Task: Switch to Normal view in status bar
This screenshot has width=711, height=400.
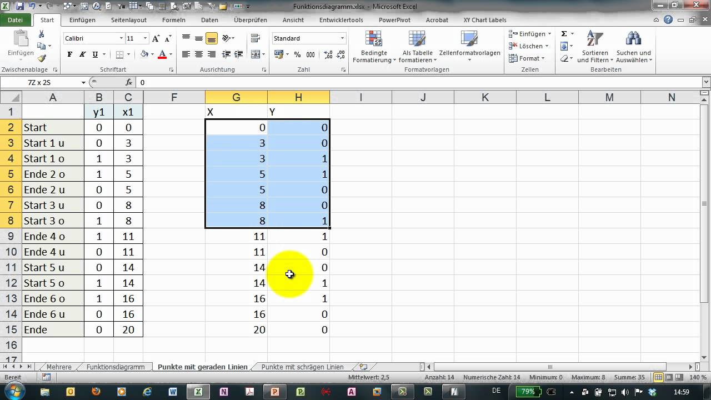Action: tap(658, 377)
